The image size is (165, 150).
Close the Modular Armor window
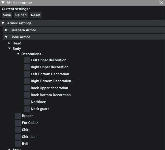click(x=162, y=3)
